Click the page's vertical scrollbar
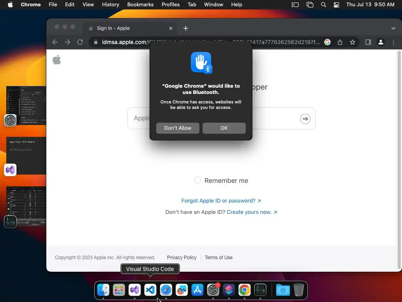The height and width of the screenshot is (302, 402). tap(399, 159)
